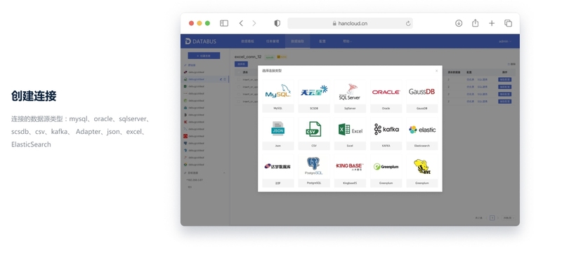
Task: Pick the PostgreSQL elephant icon
Action: [313, 166]
